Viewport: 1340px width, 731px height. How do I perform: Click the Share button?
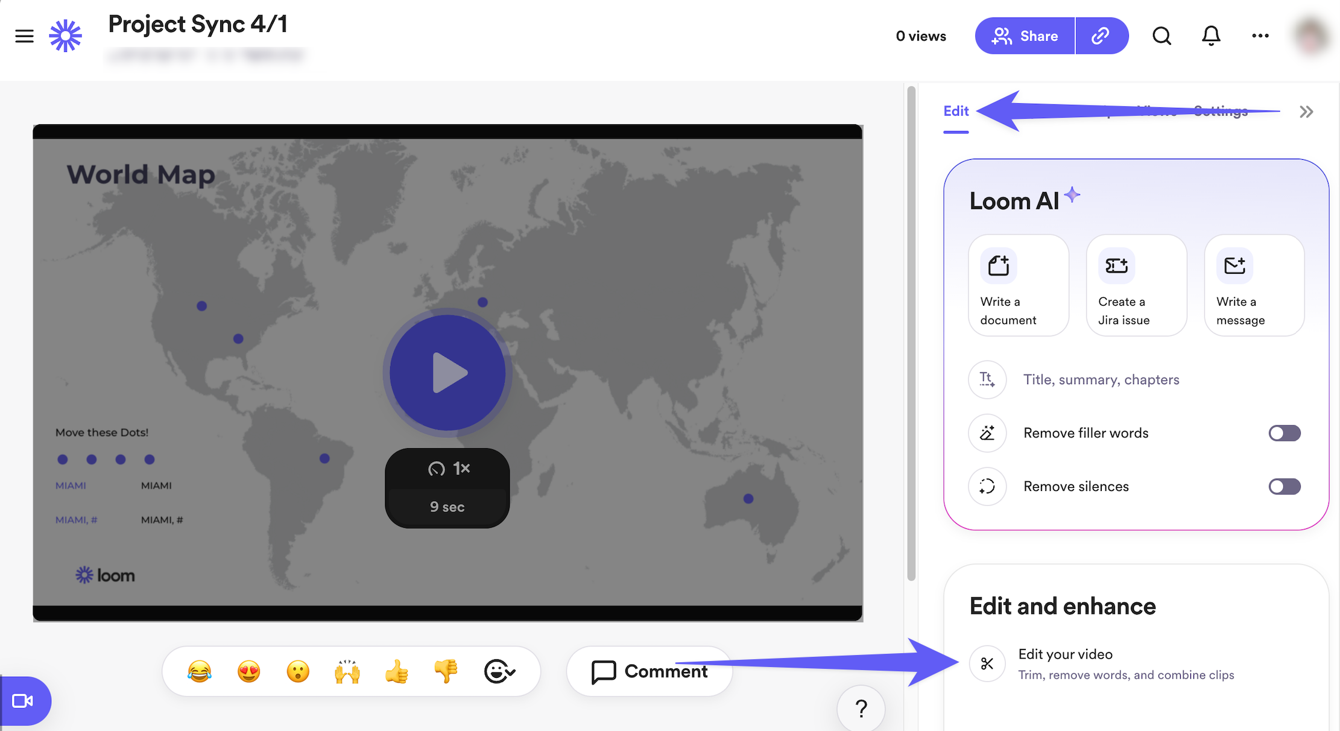(1024, 36)
